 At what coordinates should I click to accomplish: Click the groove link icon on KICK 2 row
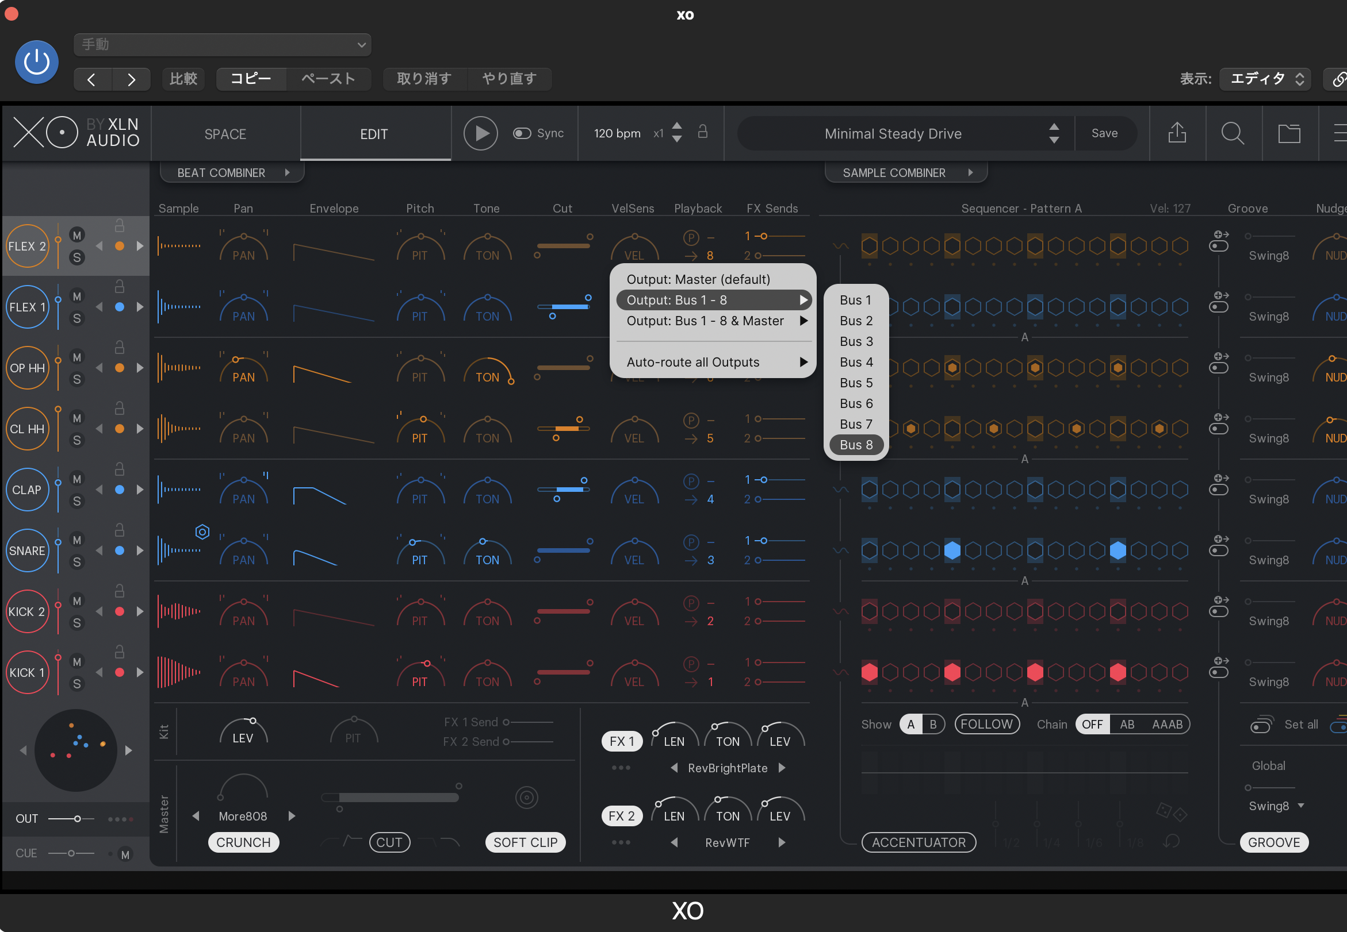(x=1218, y=606)
